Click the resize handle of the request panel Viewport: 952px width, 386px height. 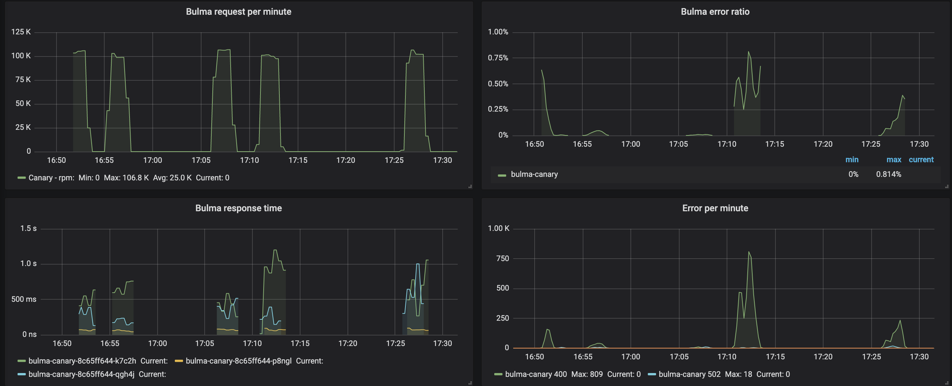coord(470,186)
